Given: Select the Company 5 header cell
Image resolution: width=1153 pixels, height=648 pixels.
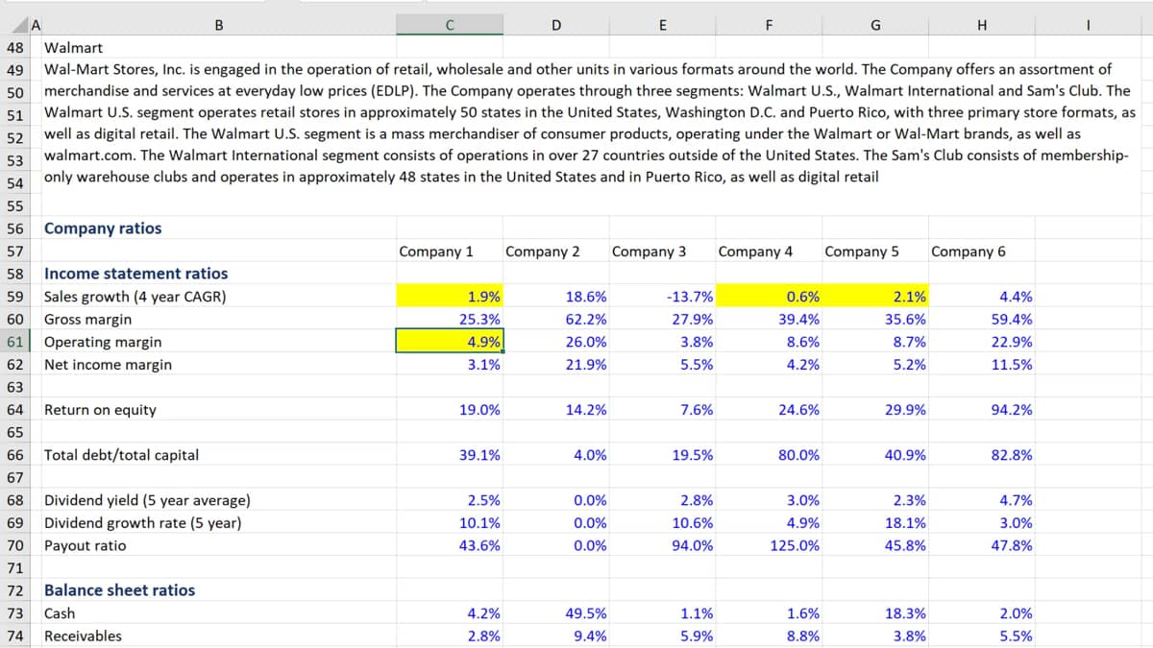Looking at the screenshot, I should coord(875,252).
